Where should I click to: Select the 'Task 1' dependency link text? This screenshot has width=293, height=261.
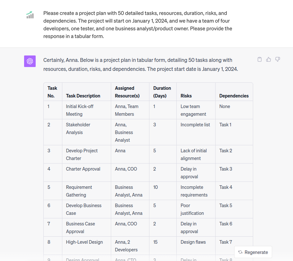pyautogui.click(x=225, y=124)
